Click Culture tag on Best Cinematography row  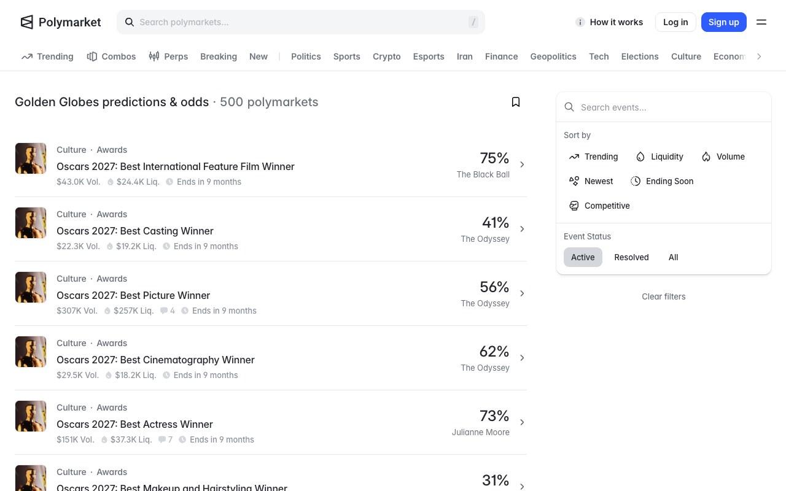pyautogui.click(x=71, y=343)
